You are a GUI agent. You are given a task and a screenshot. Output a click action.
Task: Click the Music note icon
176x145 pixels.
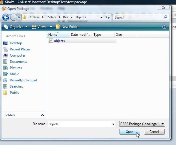click(5, 74)
